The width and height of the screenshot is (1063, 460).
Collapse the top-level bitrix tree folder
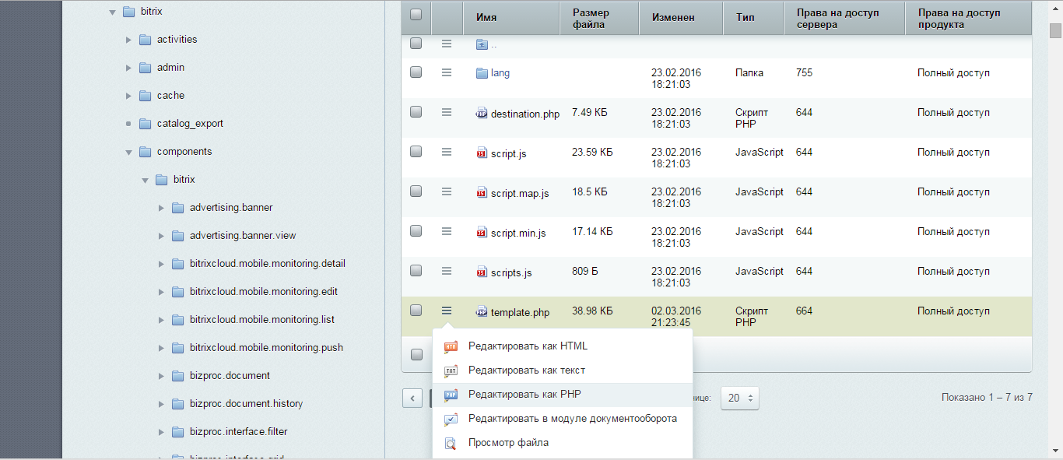(112, 12)
